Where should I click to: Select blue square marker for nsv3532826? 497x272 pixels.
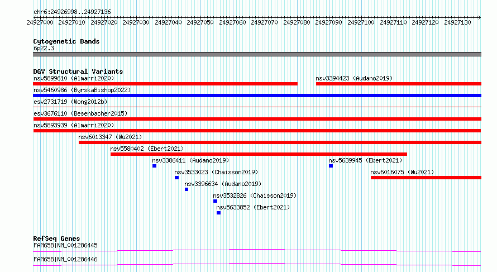click(215, 201)
